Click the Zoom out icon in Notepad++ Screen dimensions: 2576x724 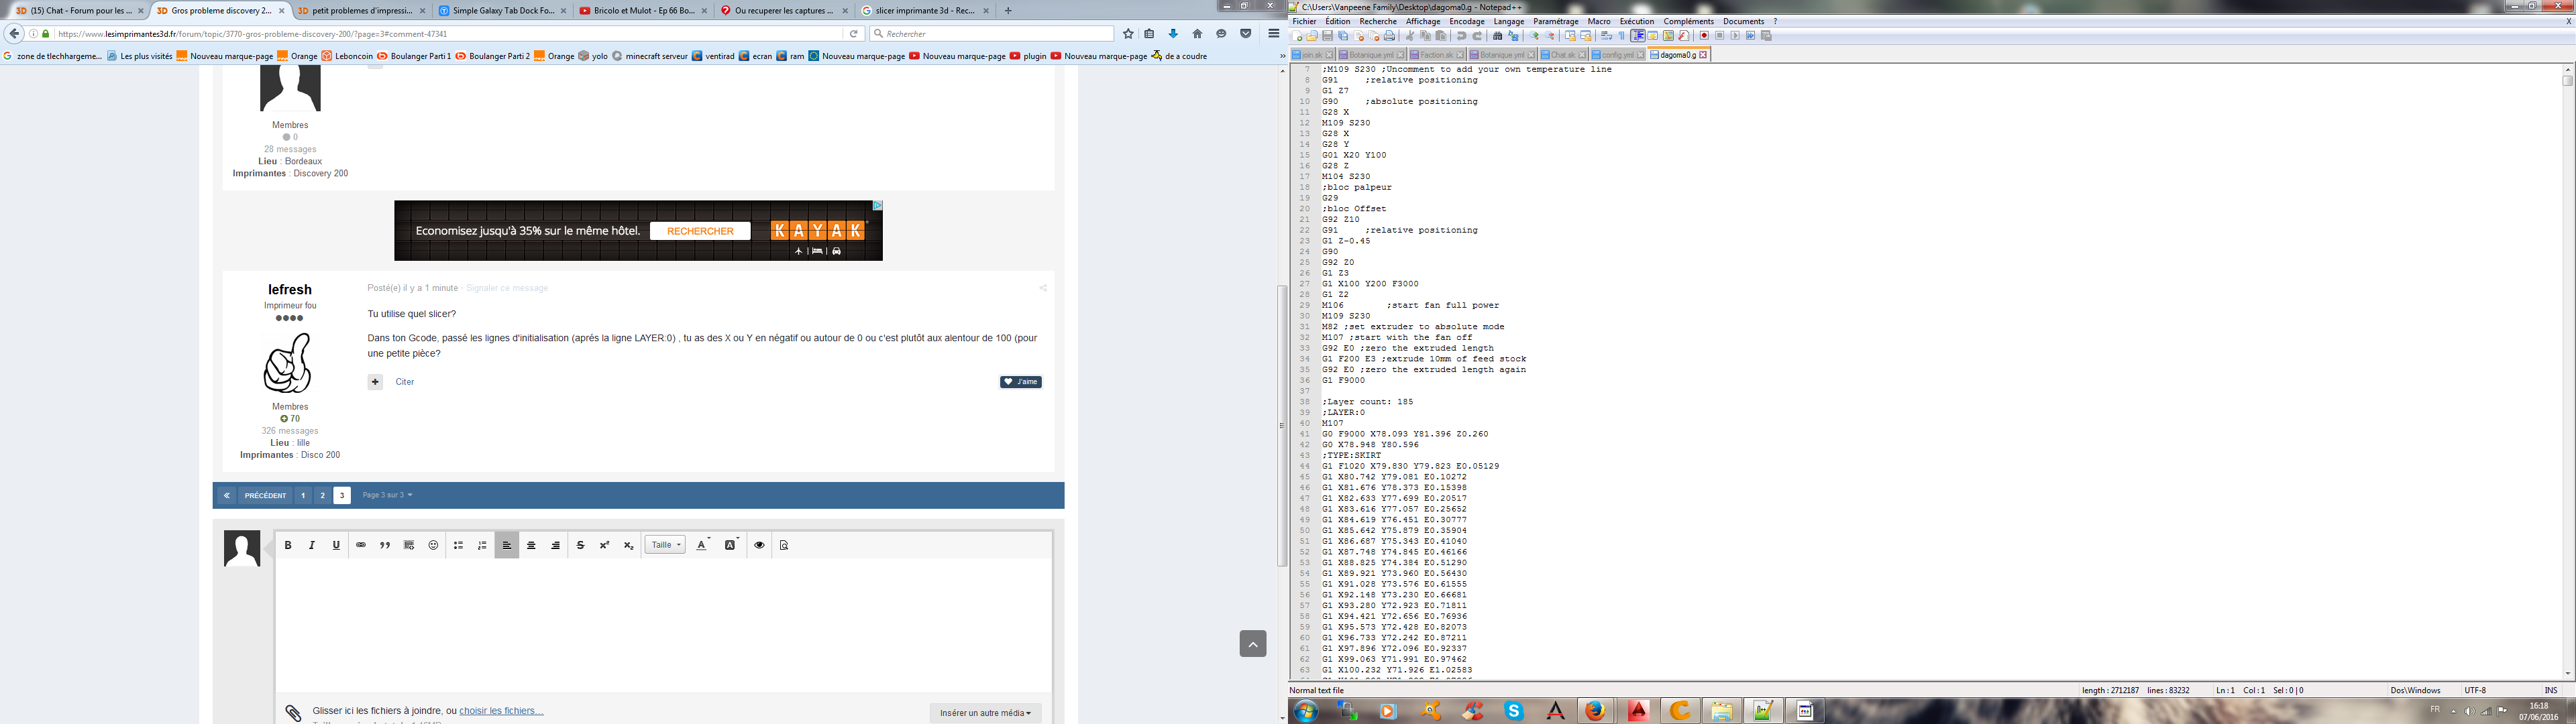(x=1550, y=36)
